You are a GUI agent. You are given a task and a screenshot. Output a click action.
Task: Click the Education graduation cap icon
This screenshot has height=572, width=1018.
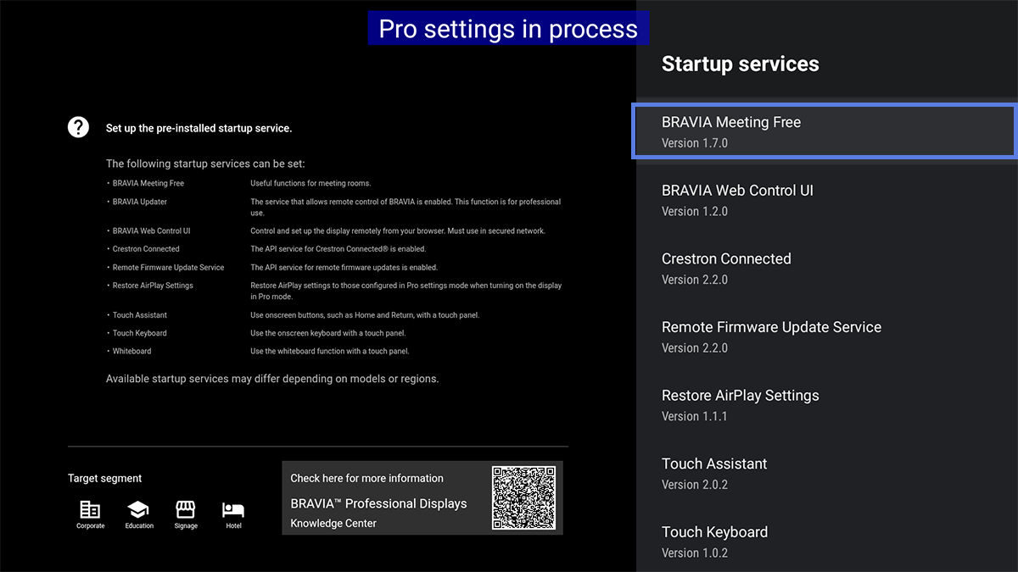coord(138,509)
